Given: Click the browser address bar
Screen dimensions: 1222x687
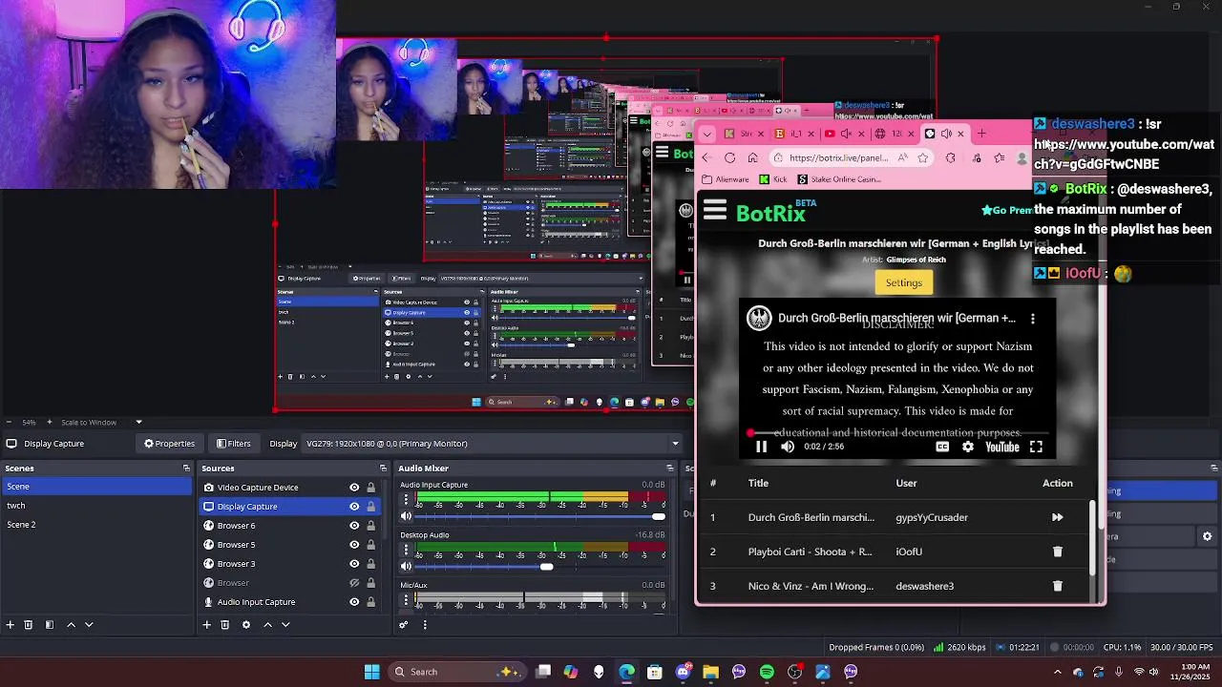Looking at the screenshot, I should click(838, 157).
